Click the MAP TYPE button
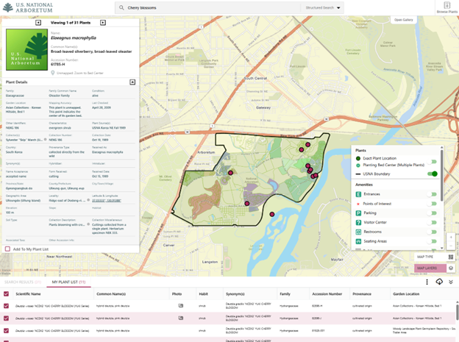This screenshot has height=342, width=459. tap(430, 257)
